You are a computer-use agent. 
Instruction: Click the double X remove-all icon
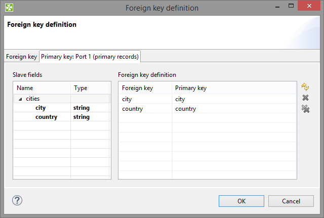pos(305,109)
